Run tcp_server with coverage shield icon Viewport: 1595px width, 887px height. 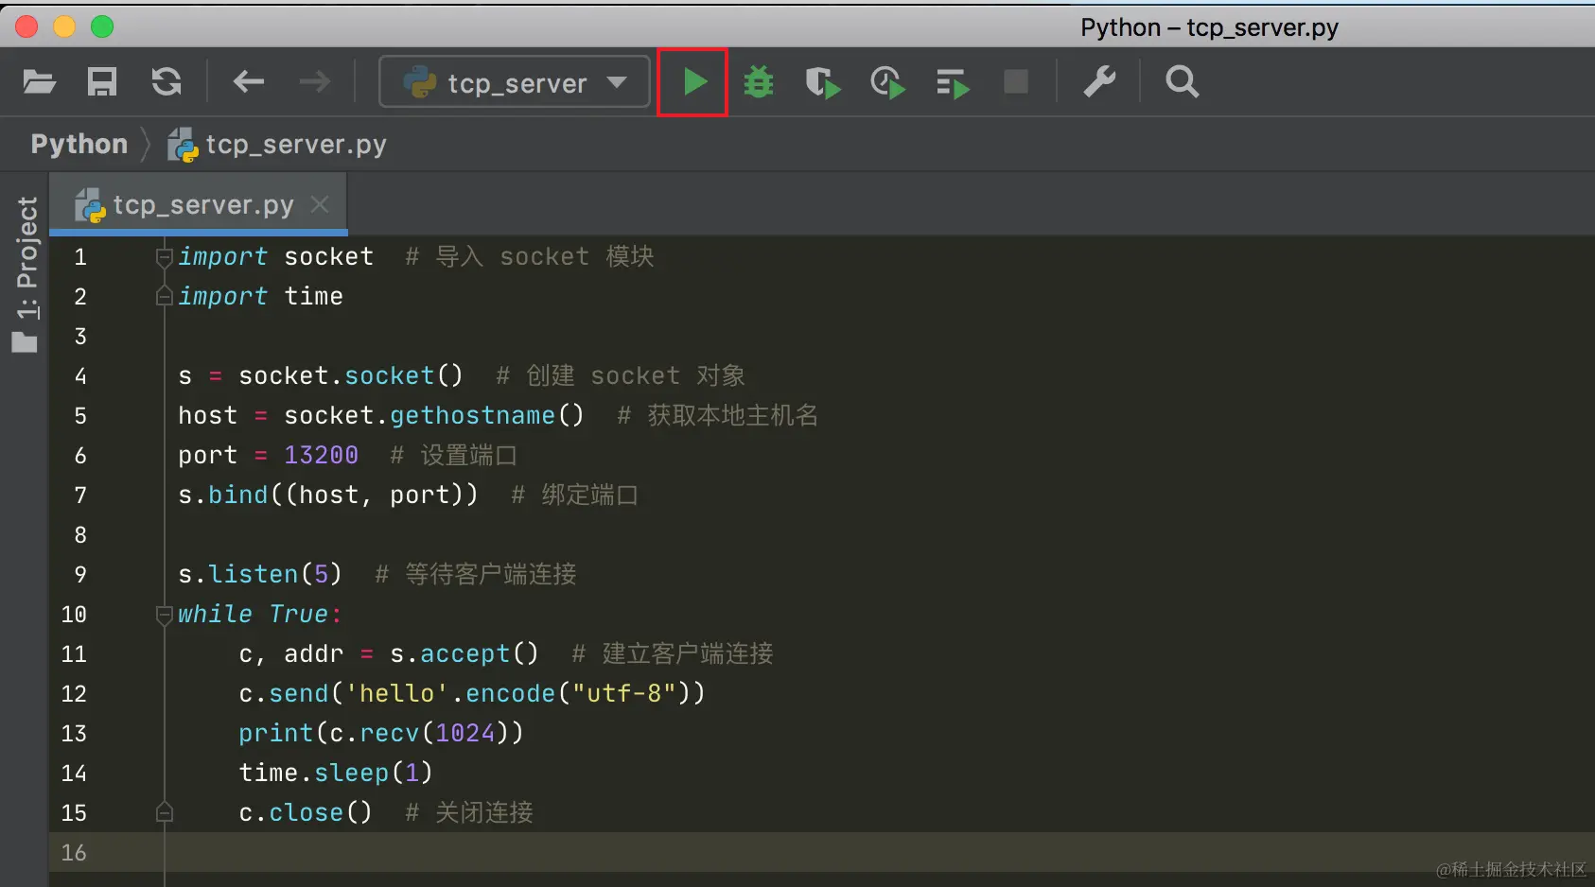pos(822,83)
